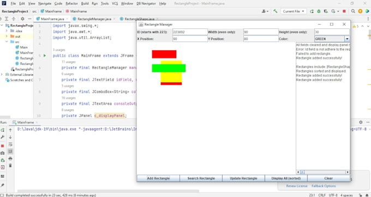This screenshot has height=197, width=371.
Task: Click the yellow rectangle in display panel
Action: pyautogui.click(x=171, y=77)
